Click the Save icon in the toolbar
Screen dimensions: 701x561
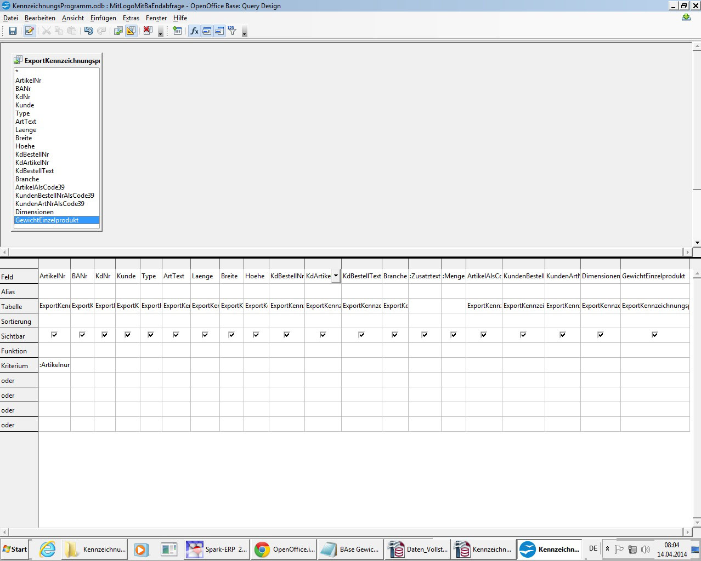click(x=12, y=31)
